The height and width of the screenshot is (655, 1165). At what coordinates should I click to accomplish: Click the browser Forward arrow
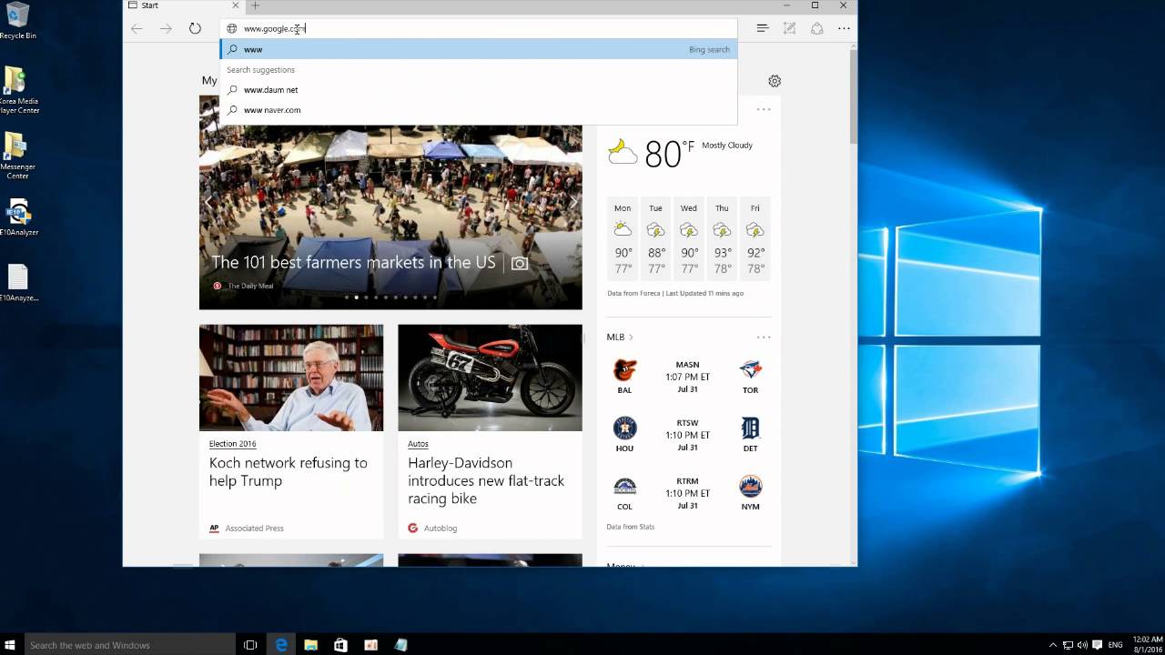166,28
